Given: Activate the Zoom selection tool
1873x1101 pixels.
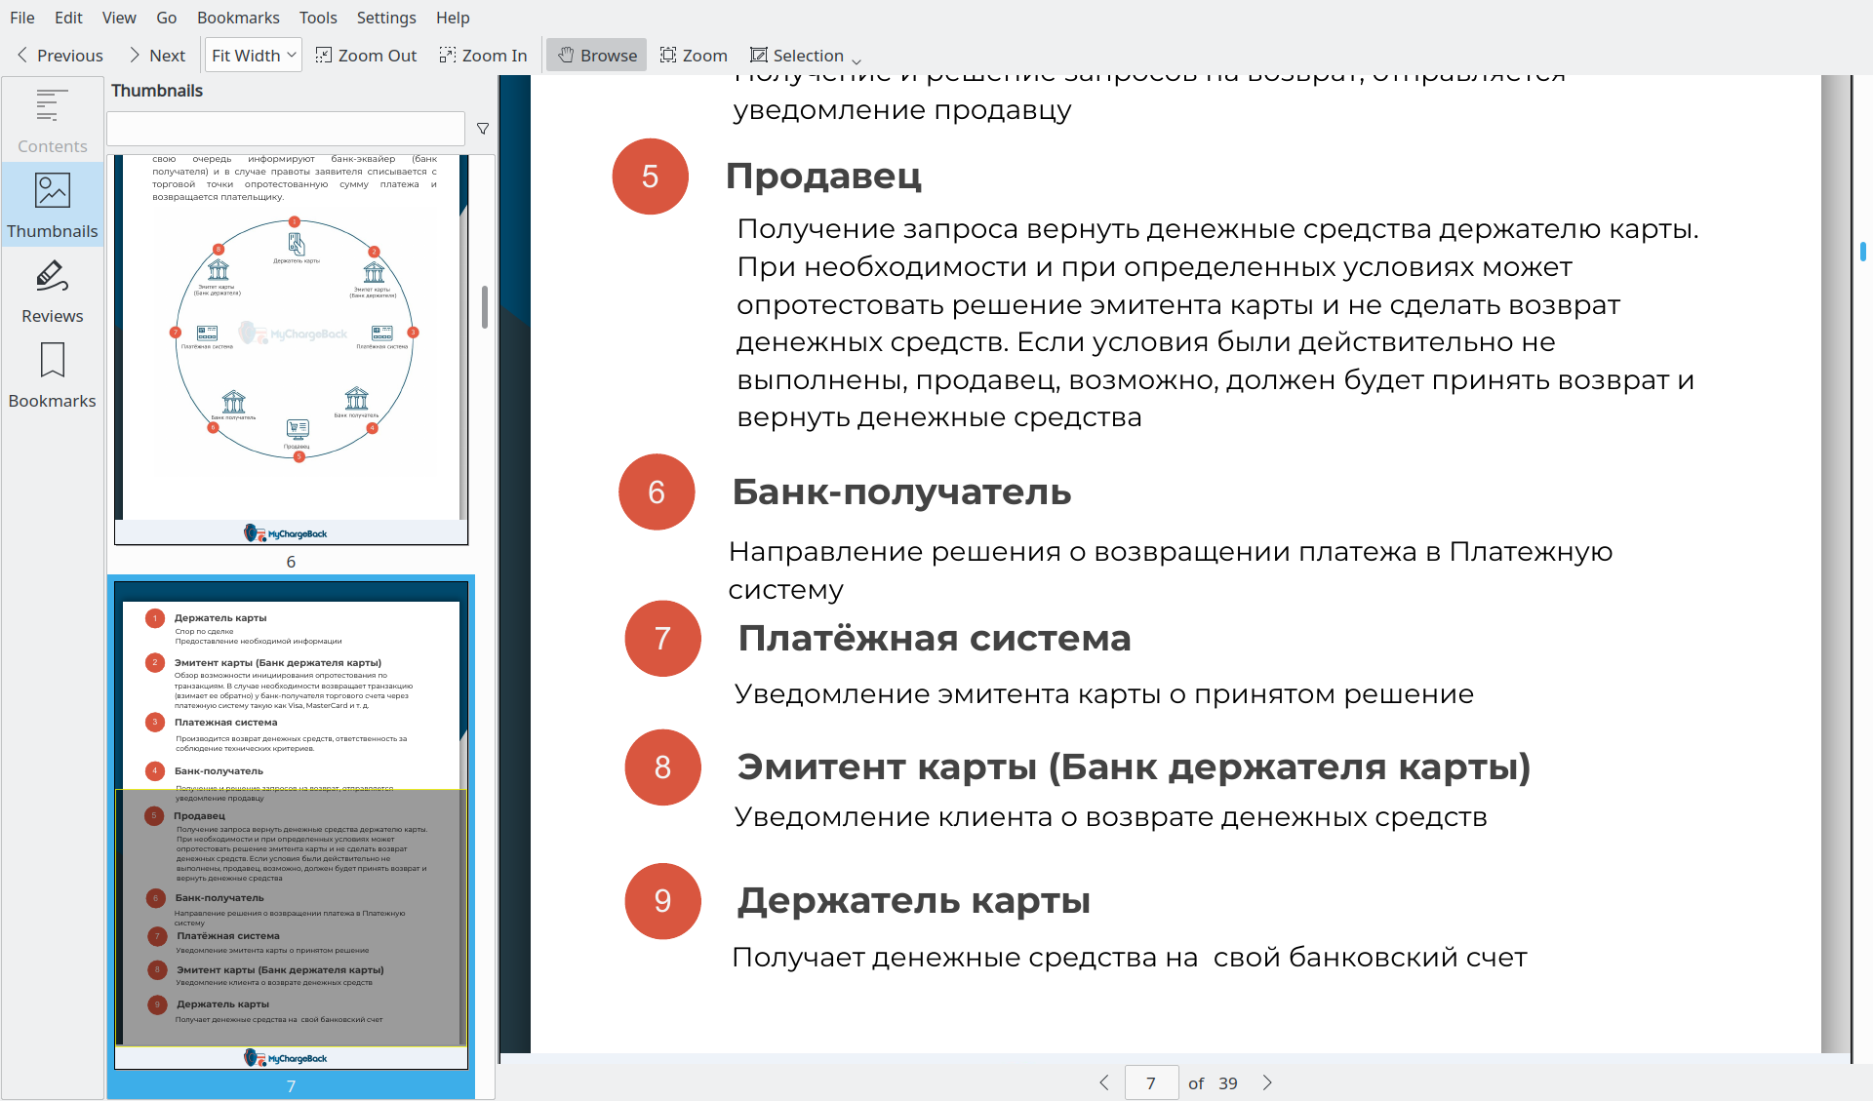Looking at the screenshot, I should pos(694,56).
